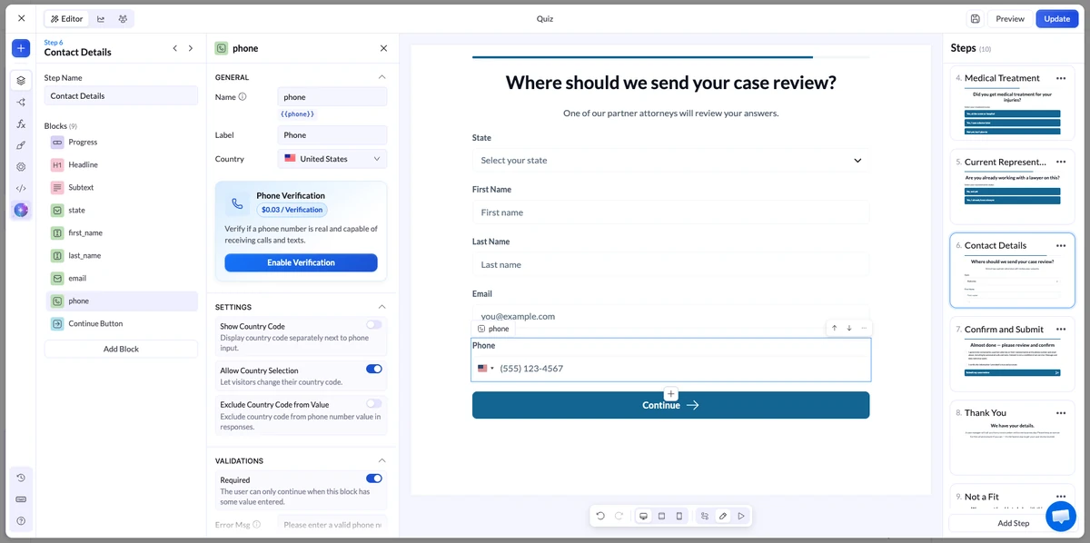Screen dimensions: 1090x543
Task: Click the info icon next to Name label
Action: pyautogui.click(x=243, y=97)
